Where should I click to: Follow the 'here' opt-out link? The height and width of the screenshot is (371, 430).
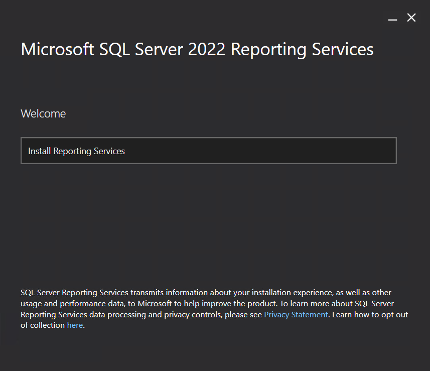coord(75,325)
